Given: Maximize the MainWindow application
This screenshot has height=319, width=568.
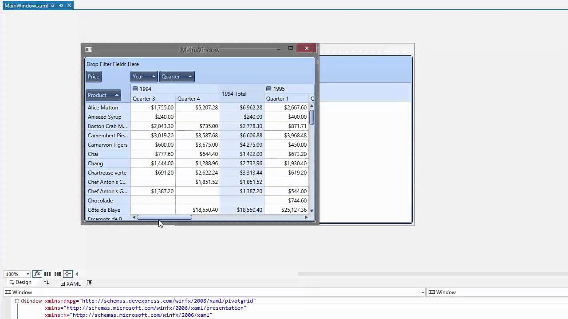Looking at the screenshot, I should (291, 48).
